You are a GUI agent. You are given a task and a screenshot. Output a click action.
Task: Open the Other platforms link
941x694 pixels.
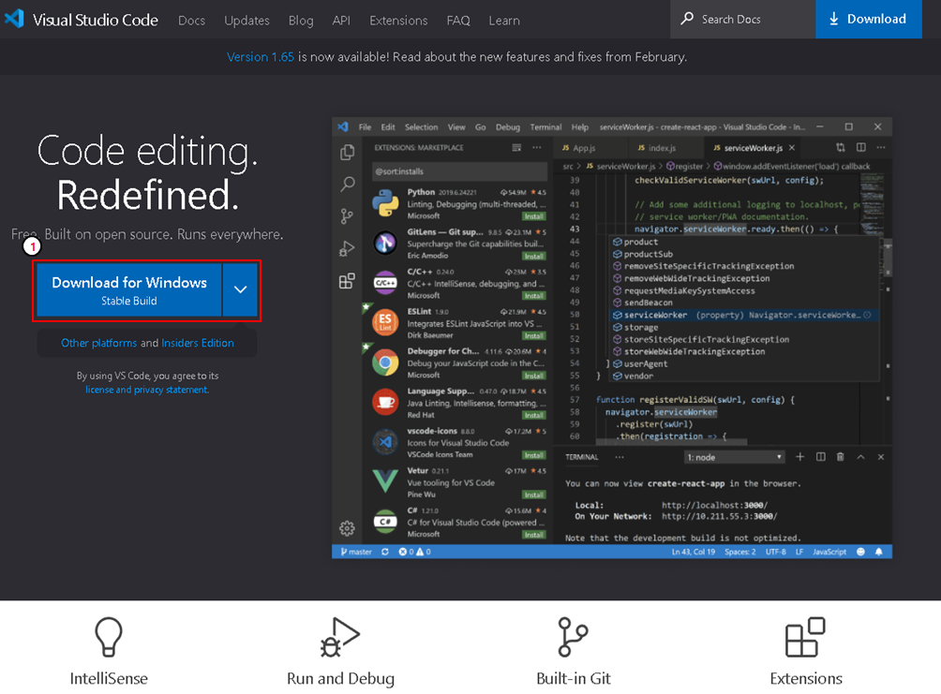click(99, 343)
